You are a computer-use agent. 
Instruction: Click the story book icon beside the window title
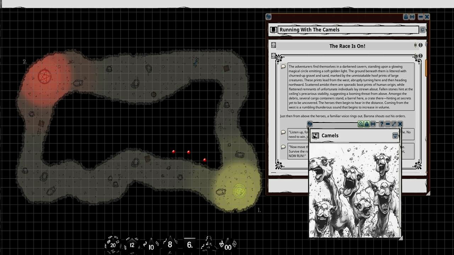pyautogui.click(x=273, y=29)
